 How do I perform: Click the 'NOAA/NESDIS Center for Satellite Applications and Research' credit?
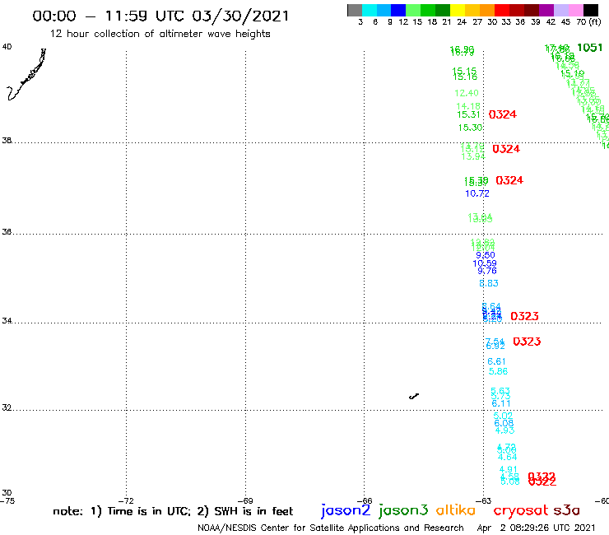pyautogui.click(x=331, y=528)
